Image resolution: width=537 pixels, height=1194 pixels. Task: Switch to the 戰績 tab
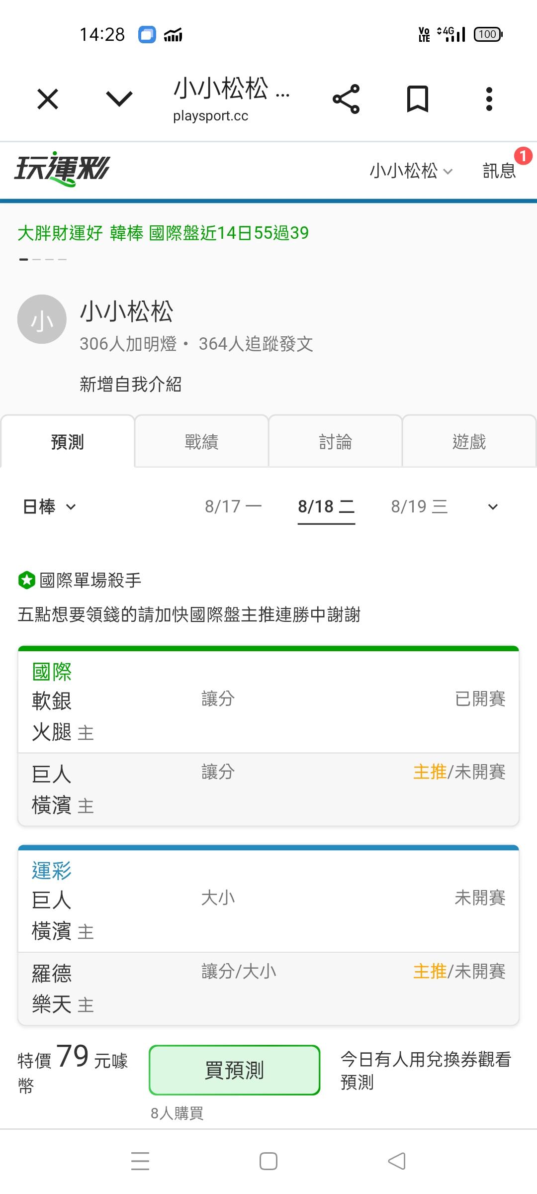click(x=201, y=441)
